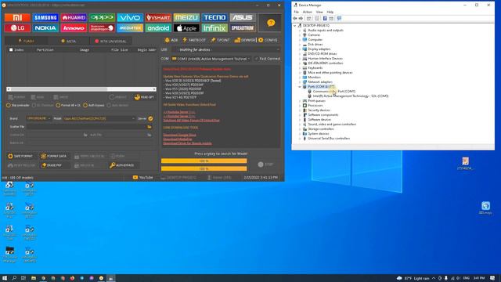Click the Help icon in Device Manager toolbar
This screenshot has height=282, width=501.
[325, 18]
